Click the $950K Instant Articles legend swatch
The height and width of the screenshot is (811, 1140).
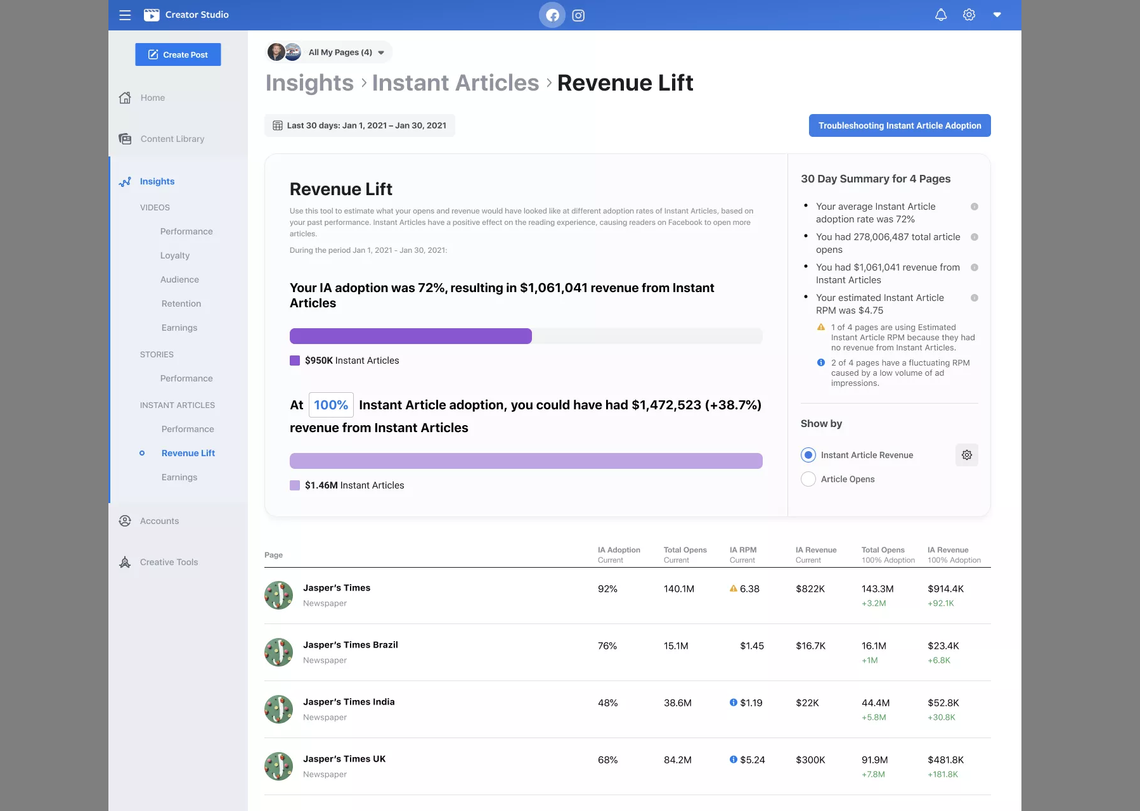[295, 361]
